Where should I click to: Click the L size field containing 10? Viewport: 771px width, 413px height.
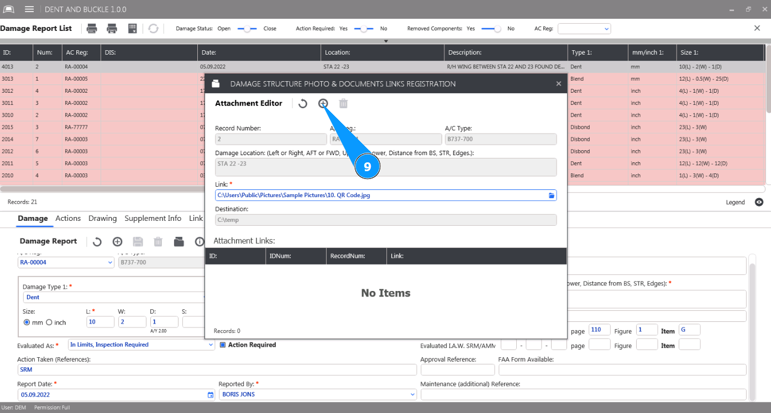pyautogui.click(x=100, y=322)
